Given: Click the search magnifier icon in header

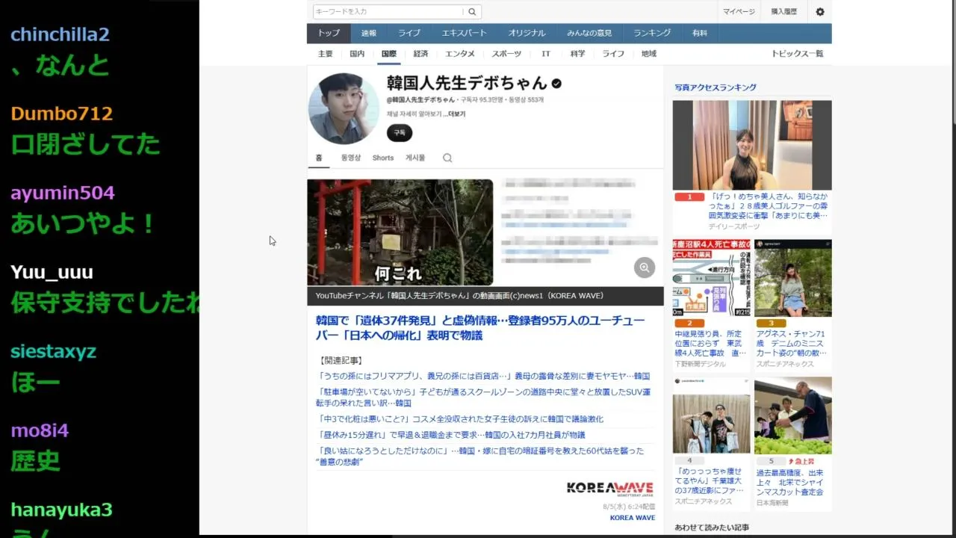Looking at the screenshot, I should pos(472,12).
